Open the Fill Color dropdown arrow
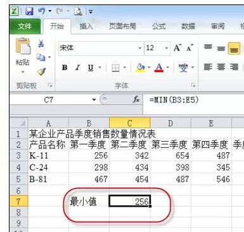Viewport: 244px width, 232px height. click(149, 68)
